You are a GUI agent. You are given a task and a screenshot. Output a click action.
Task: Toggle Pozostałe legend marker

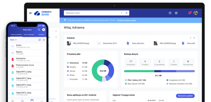[x=68, y=79]
